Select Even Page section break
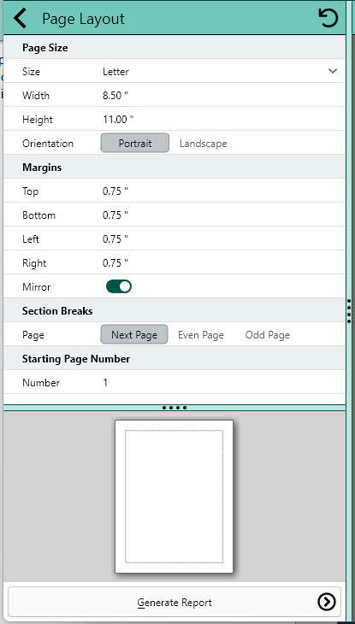The height and width of the screenshot is (624, 355). point(201,335)
